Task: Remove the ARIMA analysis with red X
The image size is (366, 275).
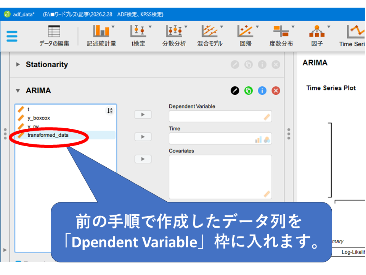Action: coord(276,91)
